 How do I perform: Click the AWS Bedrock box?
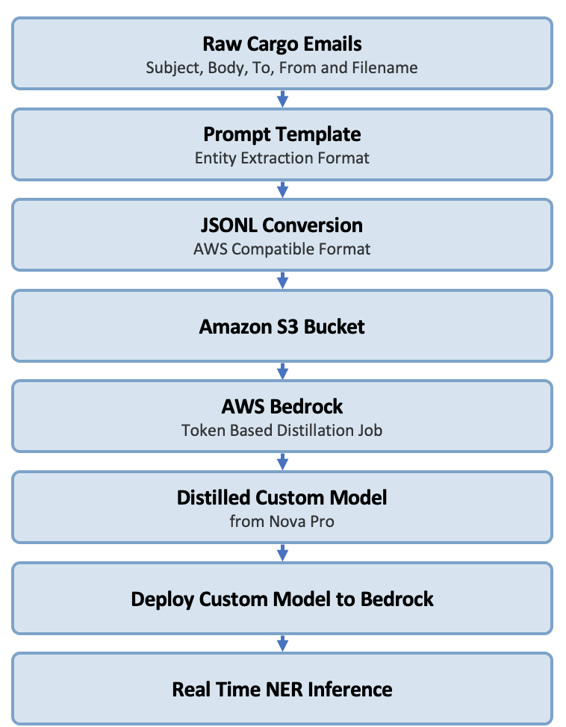tap(282, 416)
